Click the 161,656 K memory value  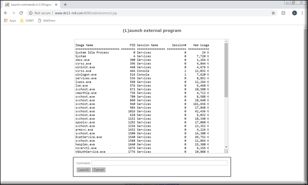tap(201, 104)
